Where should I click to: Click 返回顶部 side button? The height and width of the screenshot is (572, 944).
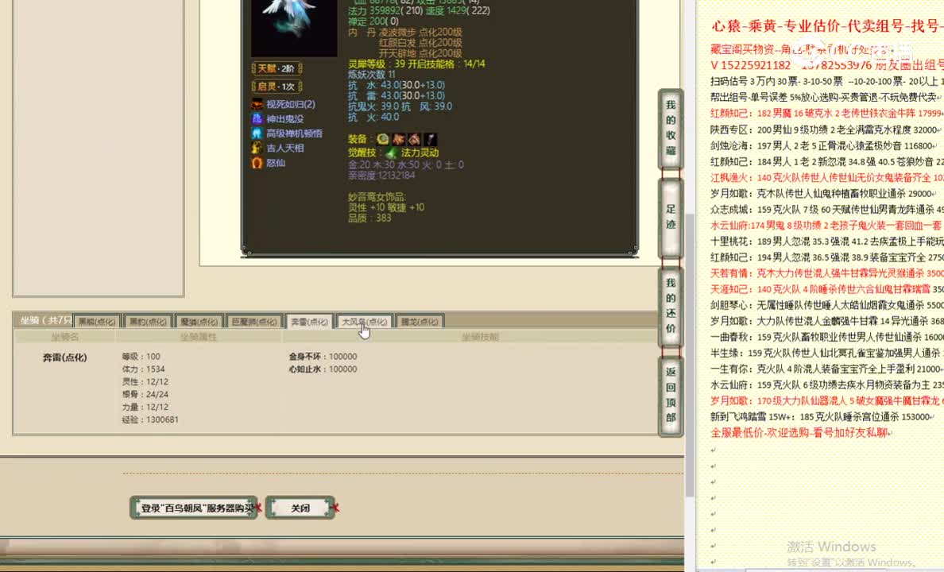[671, 395]
